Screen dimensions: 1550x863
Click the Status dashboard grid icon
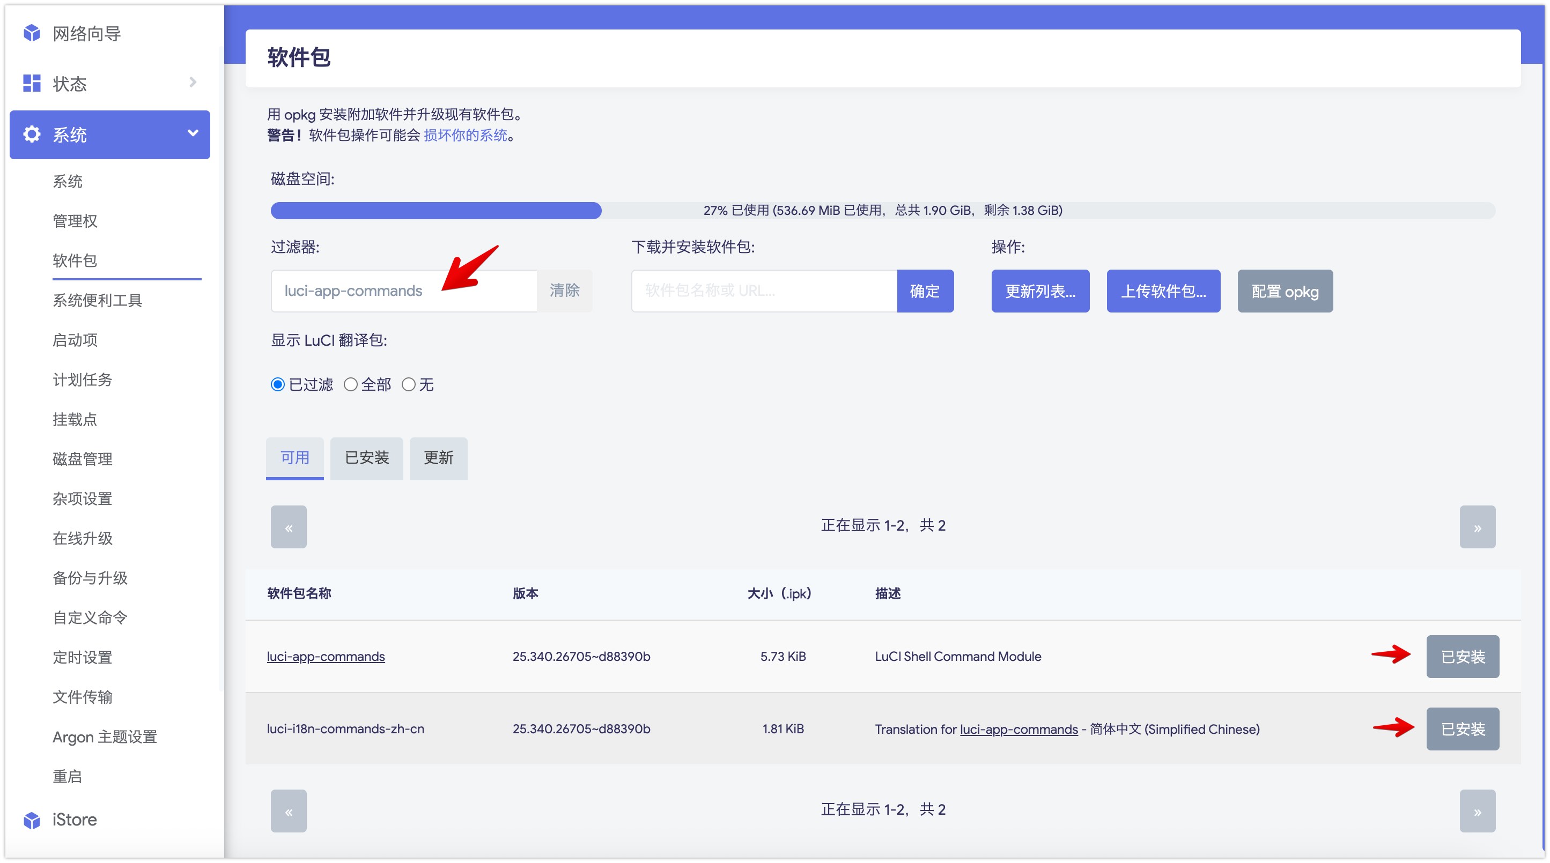coord(32,84)
